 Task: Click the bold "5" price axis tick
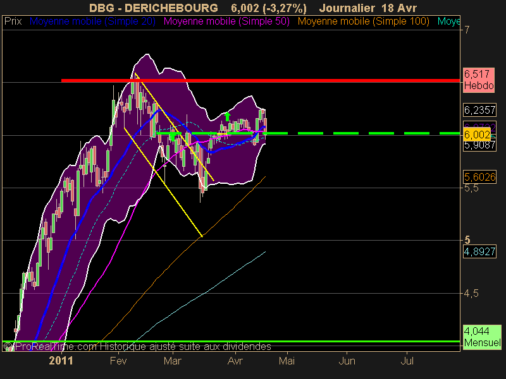[x=467, y=240]
